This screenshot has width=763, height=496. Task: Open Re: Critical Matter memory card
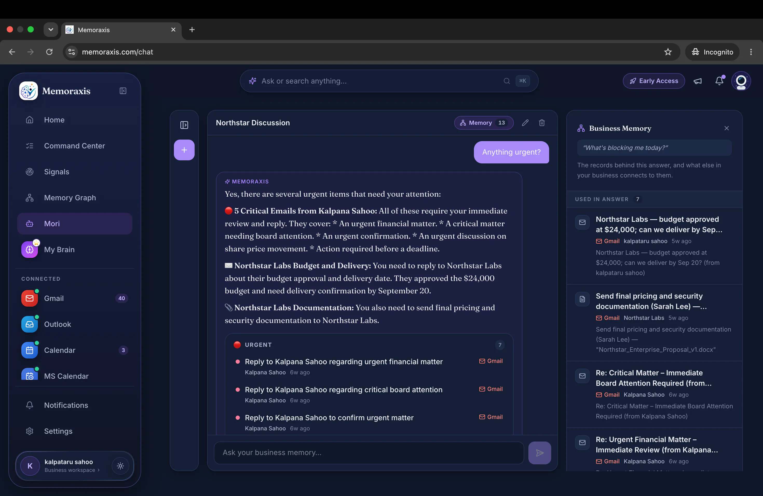pyautogui.click(x=654, y=394)
